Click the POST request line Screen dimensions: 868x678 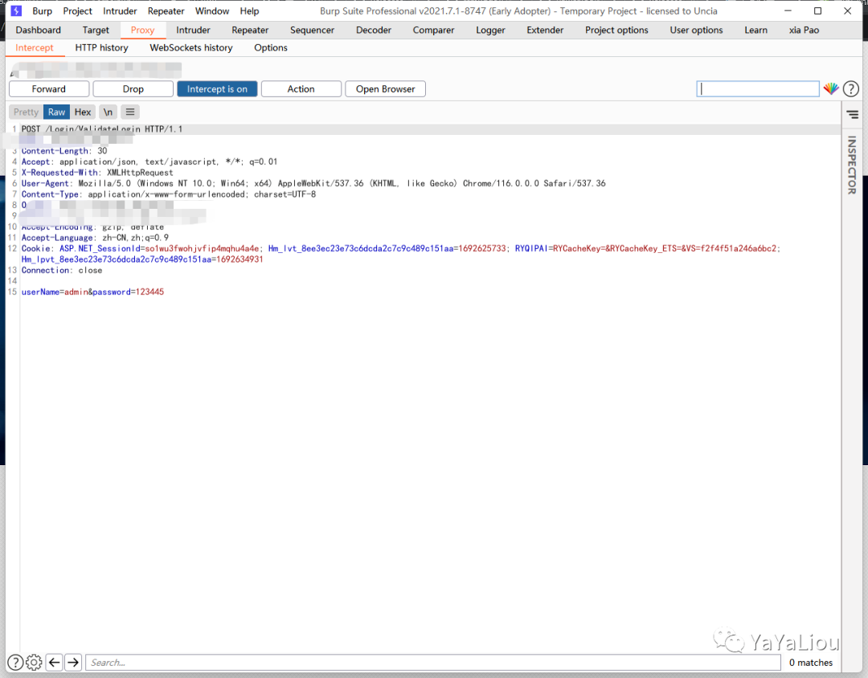click(102, 129)
